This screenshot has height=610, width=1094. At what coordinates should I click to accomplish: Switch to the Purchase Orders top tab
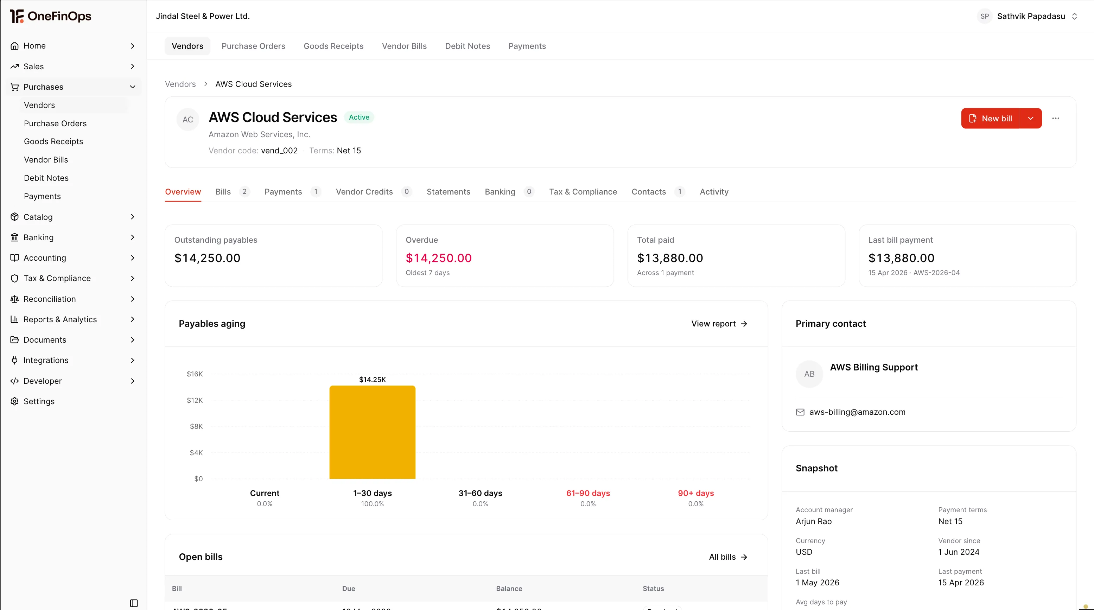click(254, 46)
